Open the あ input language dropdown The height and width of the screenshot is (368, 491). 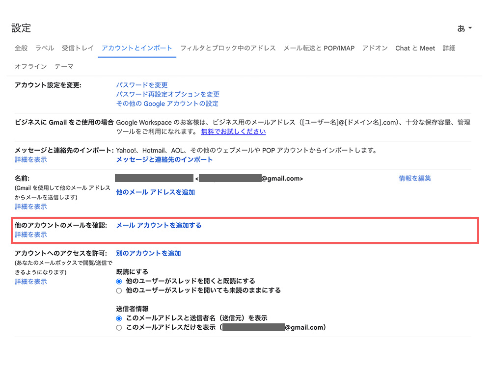464,28
